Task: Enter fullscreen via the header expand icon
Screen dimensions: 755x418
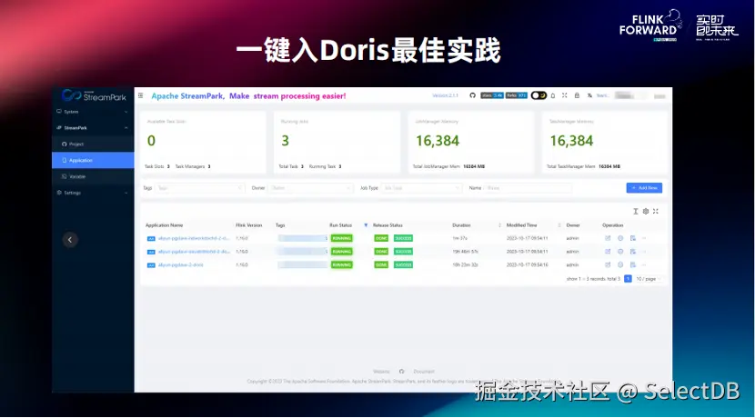Action: [564, 95]
